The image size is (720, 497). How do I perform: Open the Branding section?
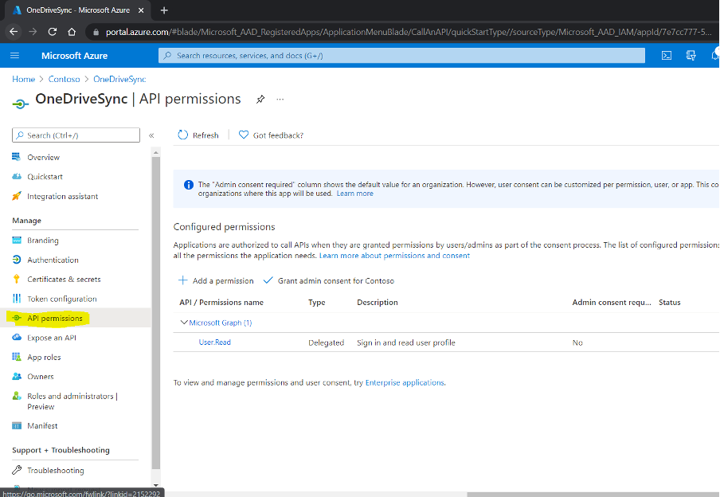click(43, 241)
